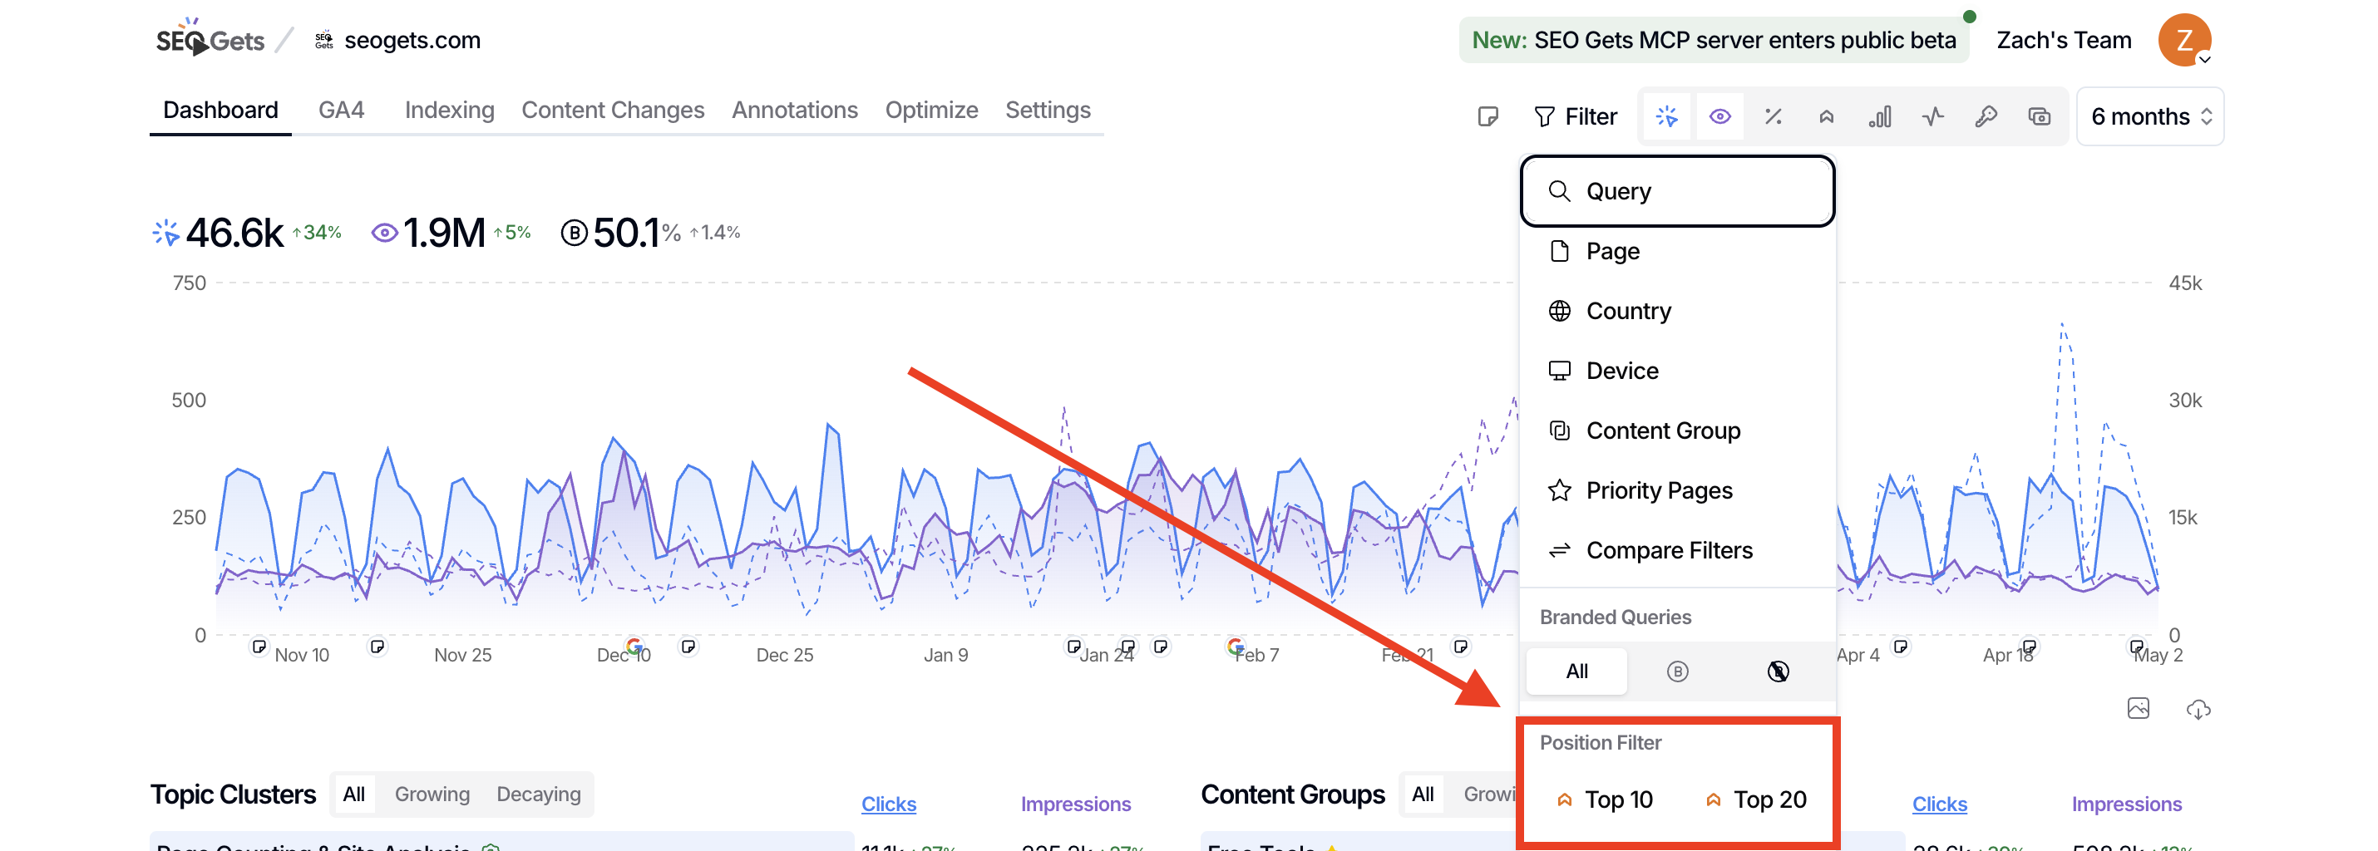Open the Filter dropdown button
The height and width of the screenshot is (851, 2378).
click(1575, 116)
